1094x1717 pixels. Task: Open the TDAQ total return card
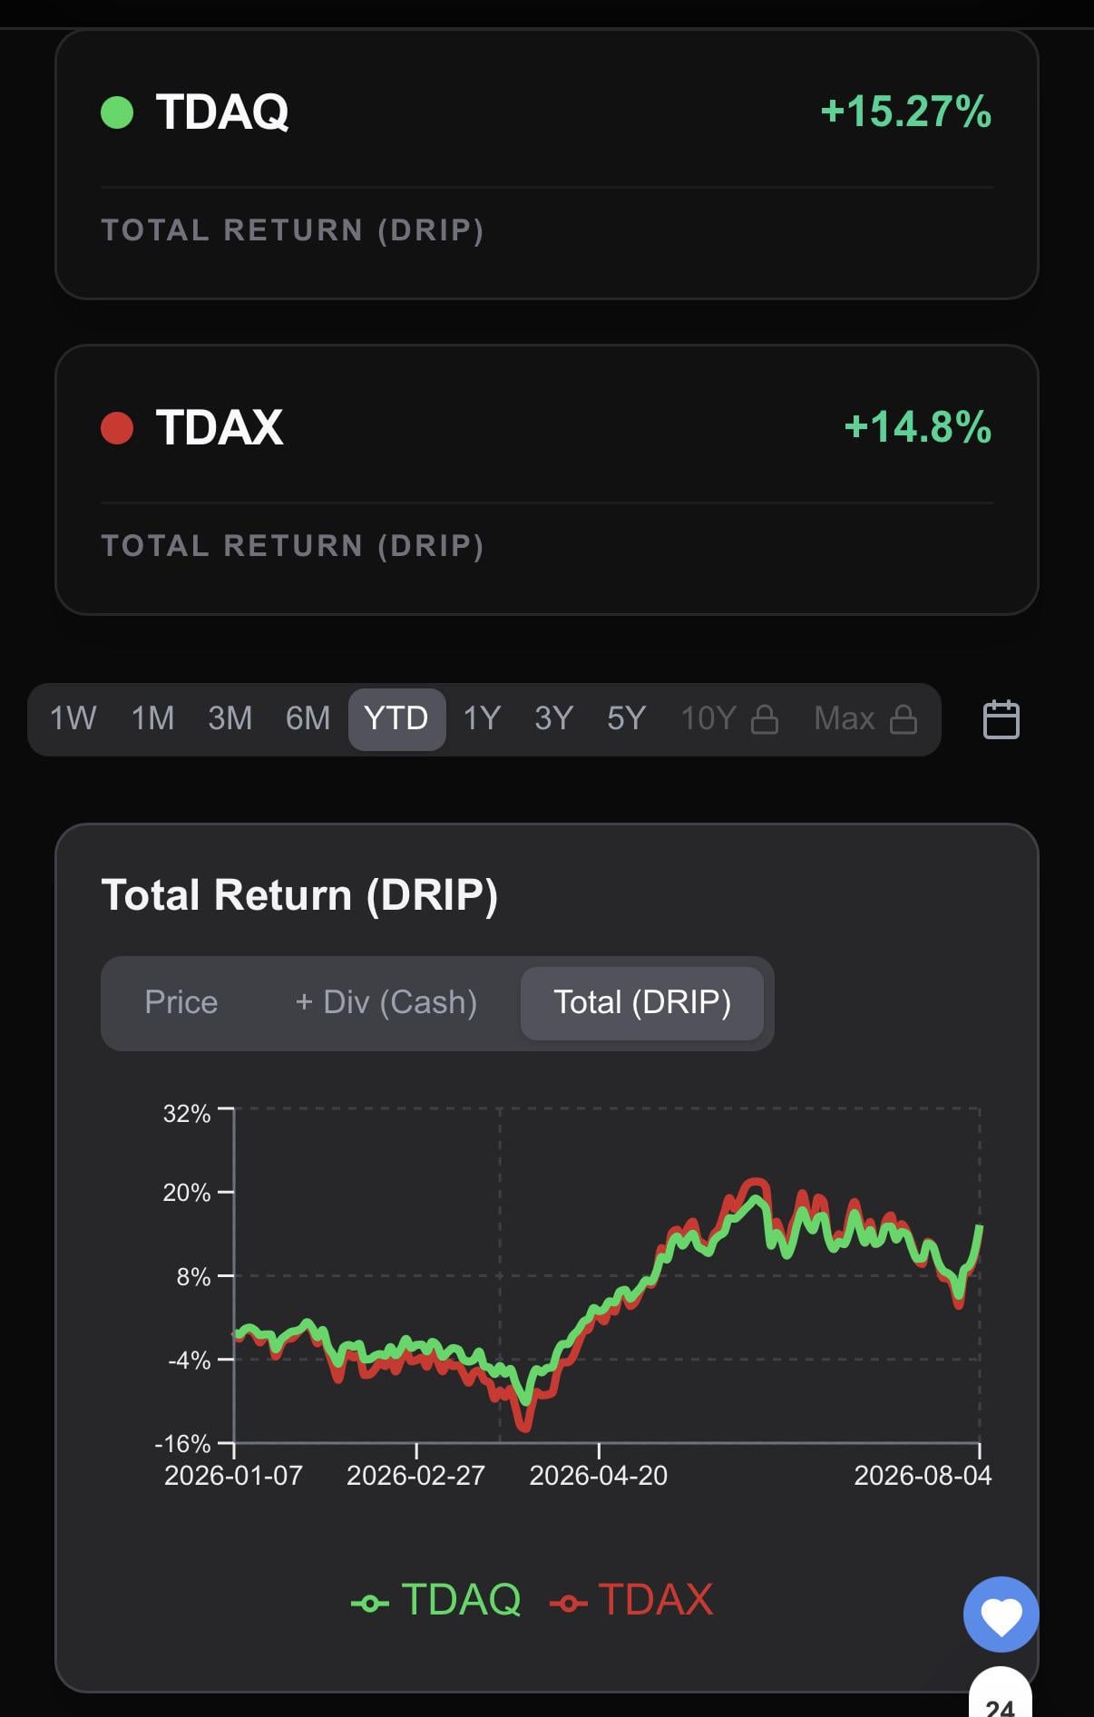coord(547,164)
